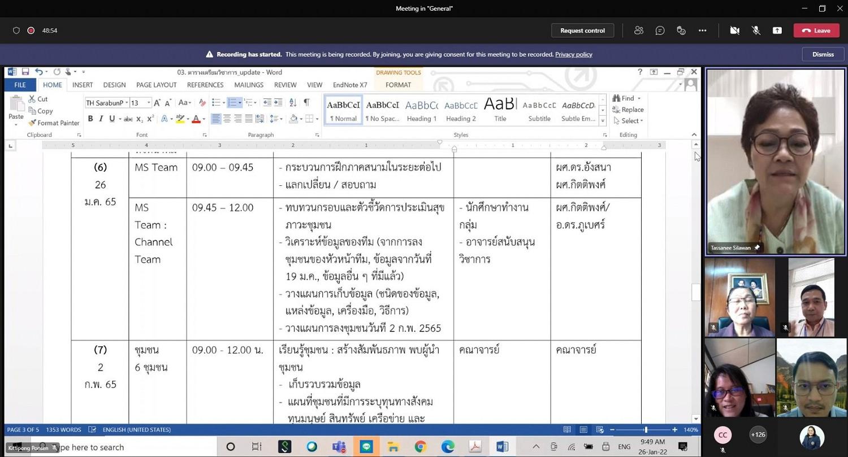The width and height of the screenshot is (848, 457).
Task: Open the Drawing Tools FORMAT tab
Action: [x=399, y=85]
